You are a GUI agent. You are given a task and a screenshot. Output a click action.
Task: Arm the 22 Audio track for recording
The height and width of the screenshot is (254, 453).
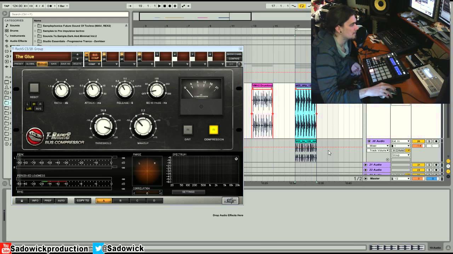tap(436, 170)
